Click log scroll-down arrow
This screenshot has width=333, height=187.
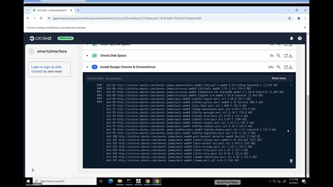pos(291,164)
